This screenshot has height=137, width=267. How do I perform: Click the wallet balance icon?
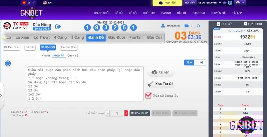pyautogui.click(x=187, y=26)
